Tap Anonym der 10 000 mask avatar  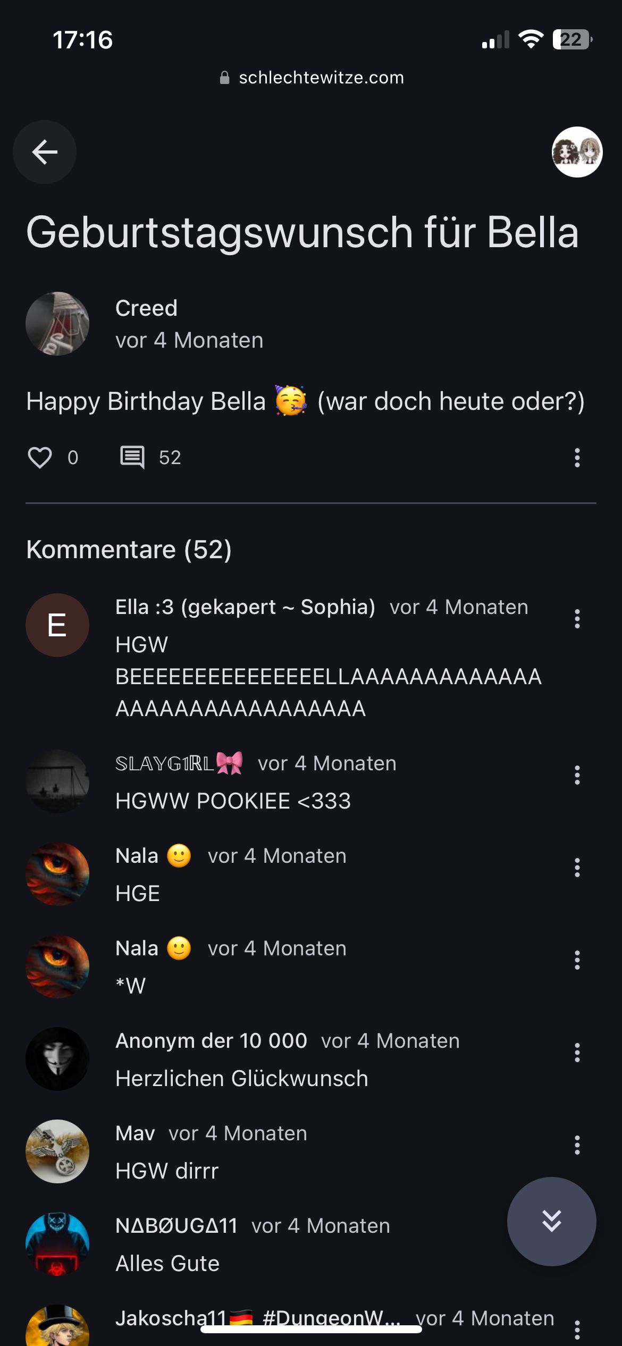coord(57,1059)
